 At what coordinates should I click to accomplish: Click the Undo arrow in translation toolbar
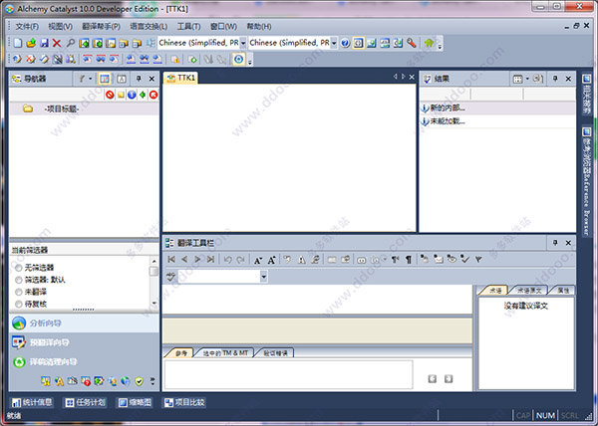[227, 260]
